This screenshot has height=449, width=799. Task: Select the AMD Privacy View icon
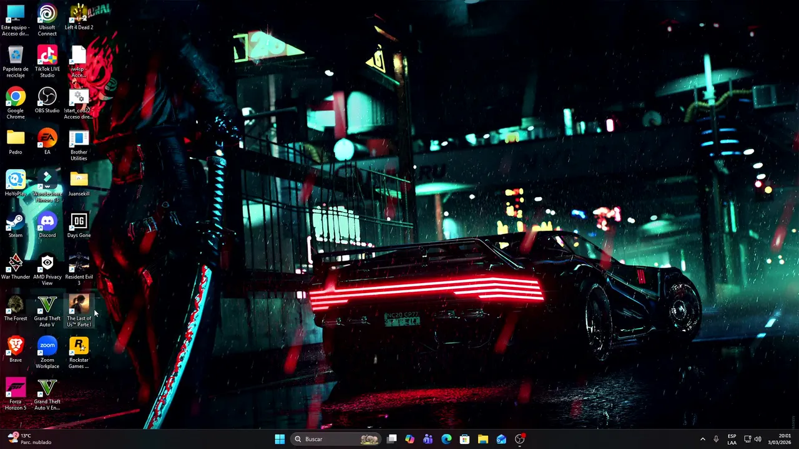47,269
